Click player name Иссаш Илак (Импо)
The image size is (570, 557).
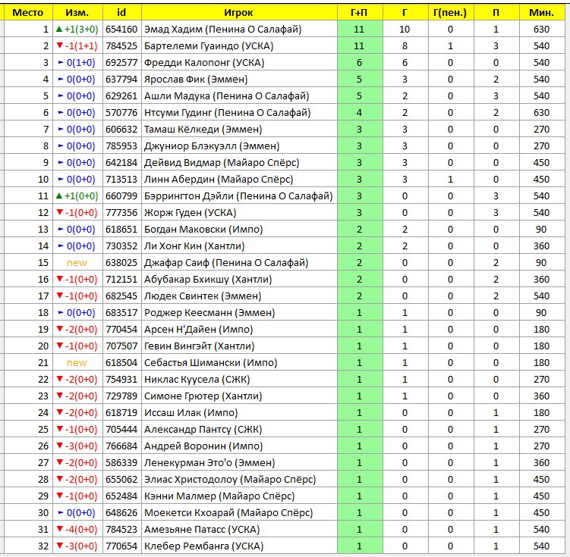pyautogui.click(x=191, y=413)
